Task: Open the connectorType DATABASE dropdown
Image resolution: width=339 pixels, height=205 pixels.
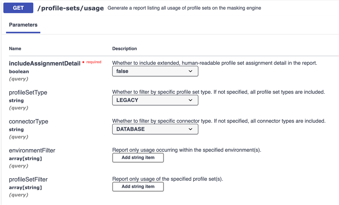Action: pos(155,129)
